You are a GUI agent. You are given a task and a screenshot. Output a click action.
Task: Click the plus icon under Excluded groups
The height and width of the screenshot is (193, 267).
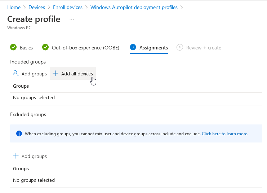[15, 156]
